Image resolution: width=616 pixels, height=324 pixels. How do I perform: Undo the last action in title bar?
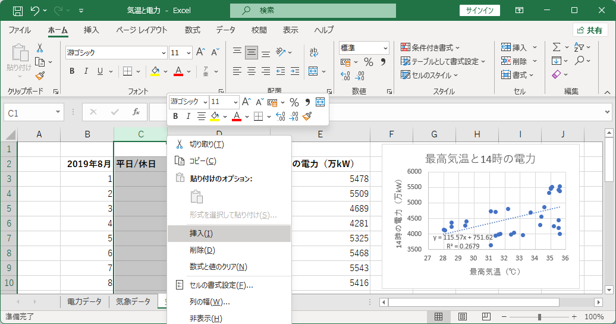tap(35, 11)
